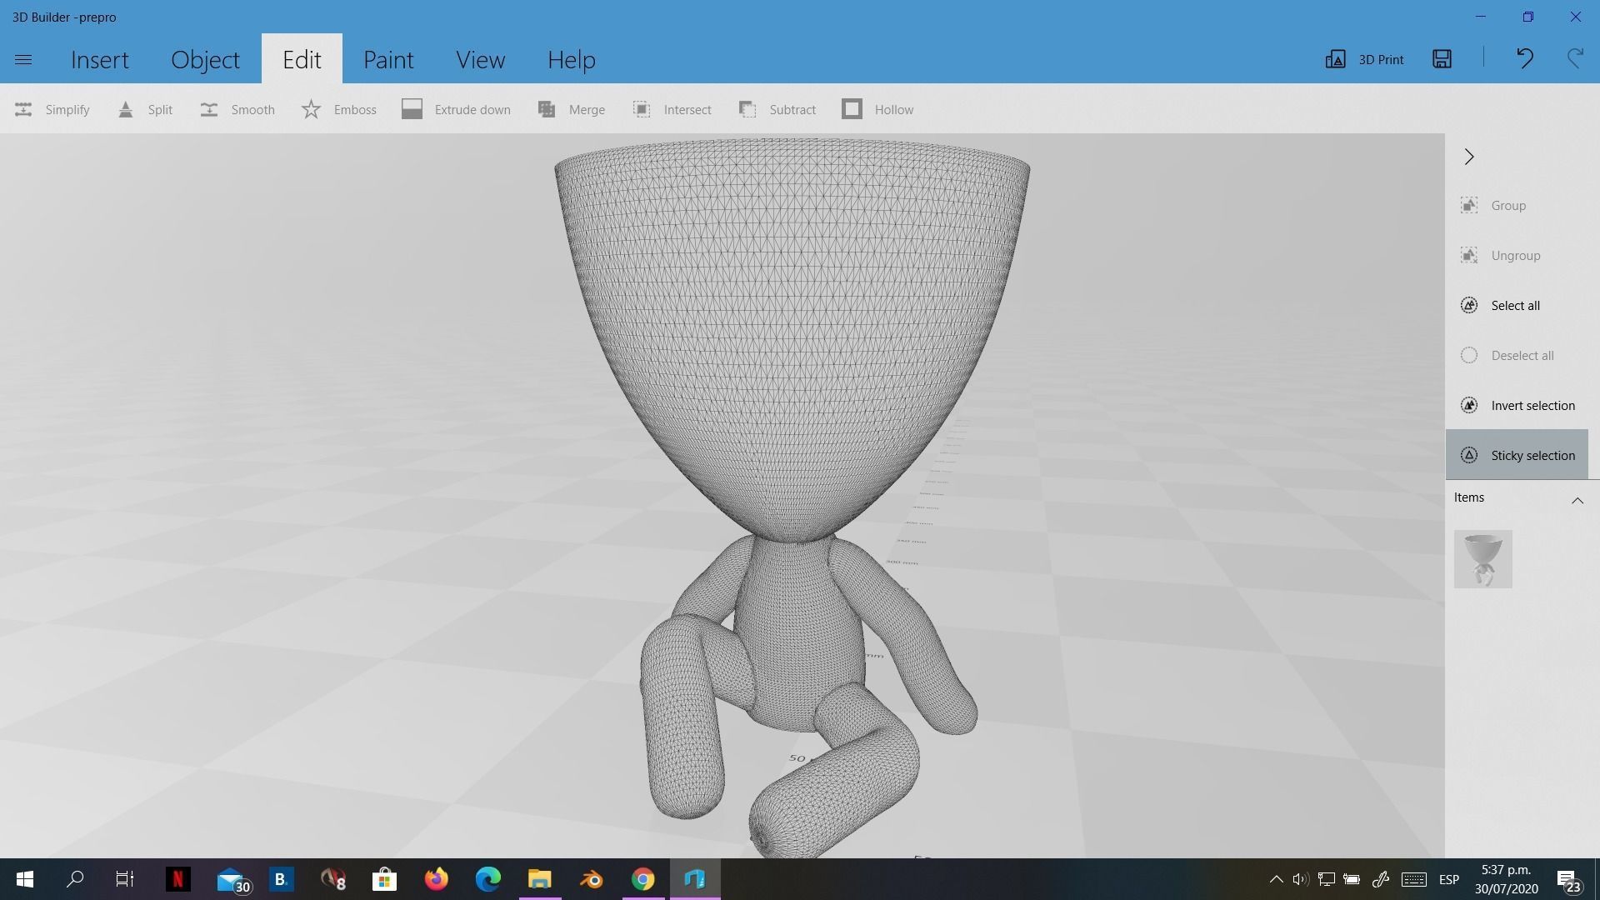Viewport: 1600px width, 900px height.
Task: Toggle Sticky selection mode
Action: click(1517, 455)
